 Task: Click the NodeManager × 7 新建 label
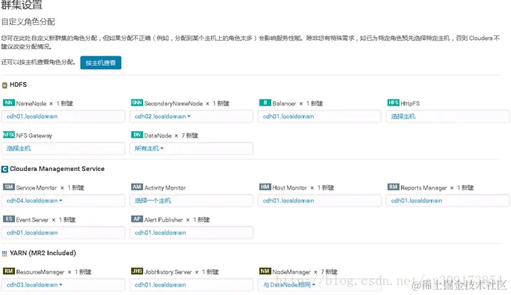(x=305, y=271)
